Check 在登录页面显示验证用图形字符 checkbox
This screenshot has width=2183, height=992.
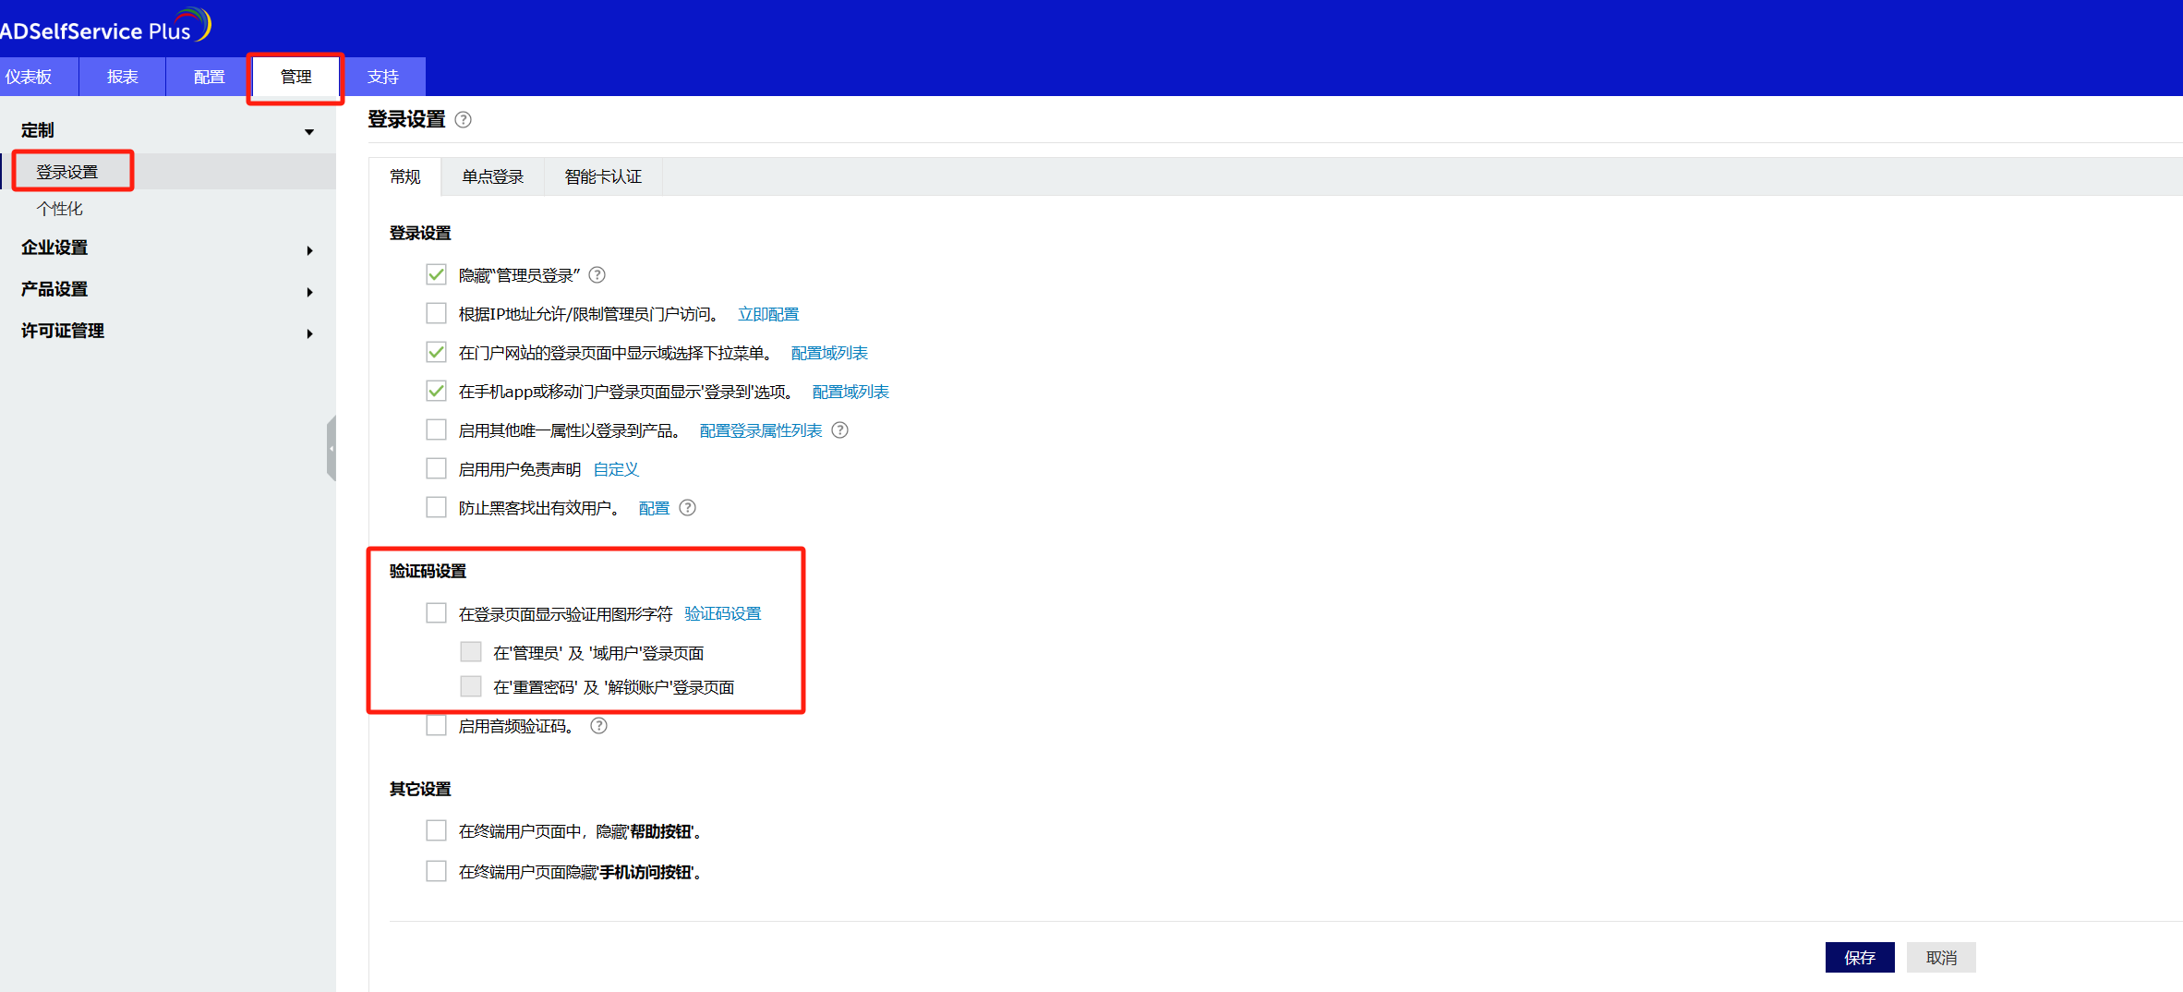pos(436,613)
